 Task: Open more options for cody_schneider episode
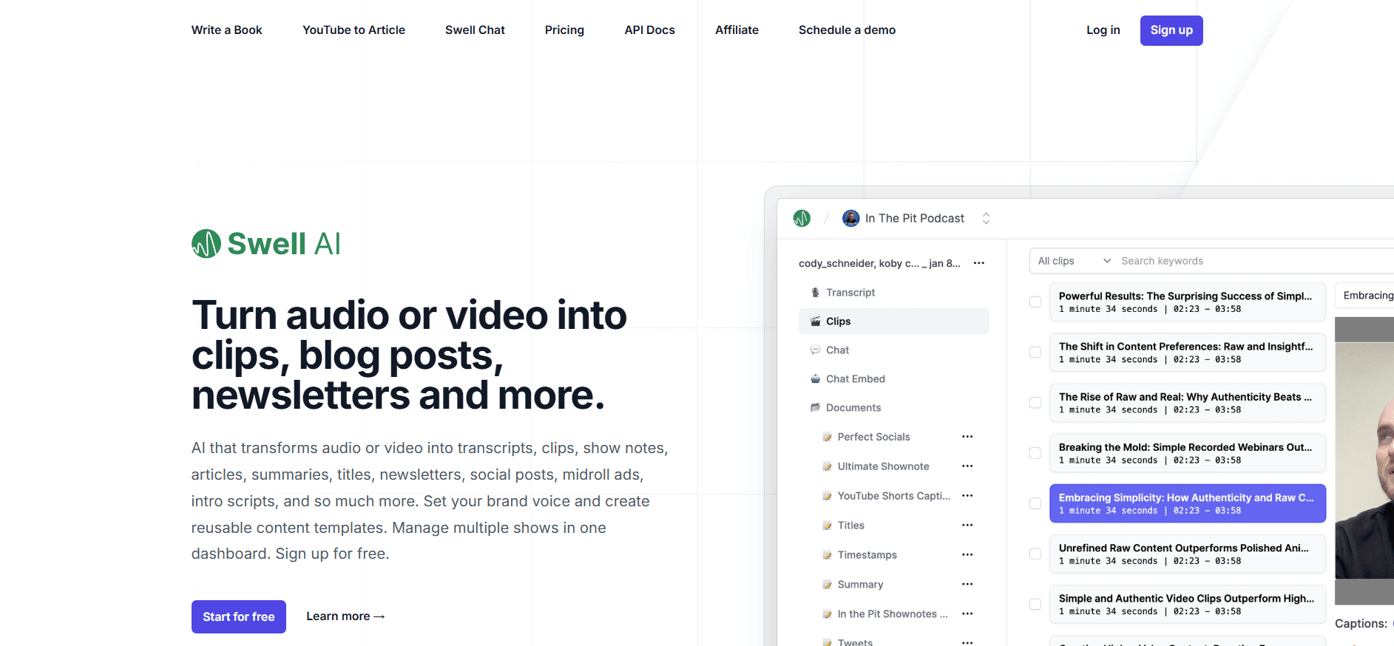(x=979, y=263)
